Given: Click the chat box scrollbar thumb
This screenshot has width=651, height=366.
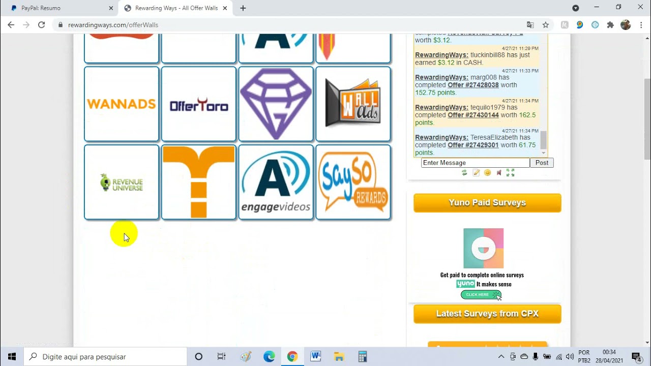Looking at the screenshot, I should [x=543, y=140].
